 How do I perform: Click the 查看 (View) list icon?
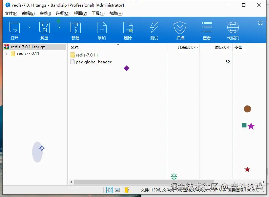(207, 27)
